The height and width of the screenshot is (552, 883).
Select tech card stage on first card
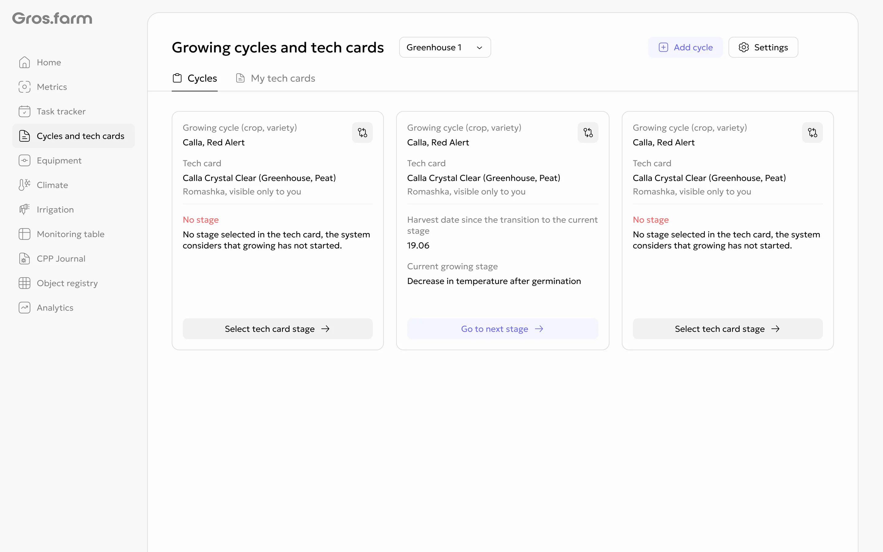[277, 329]
